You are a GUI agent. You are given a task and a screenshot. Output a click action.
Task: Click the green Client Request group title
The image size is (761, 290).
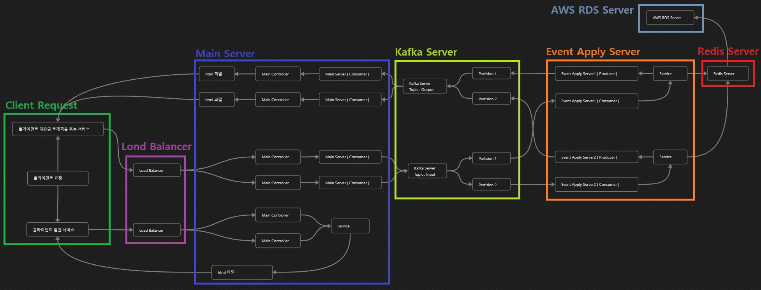[41, 105]
